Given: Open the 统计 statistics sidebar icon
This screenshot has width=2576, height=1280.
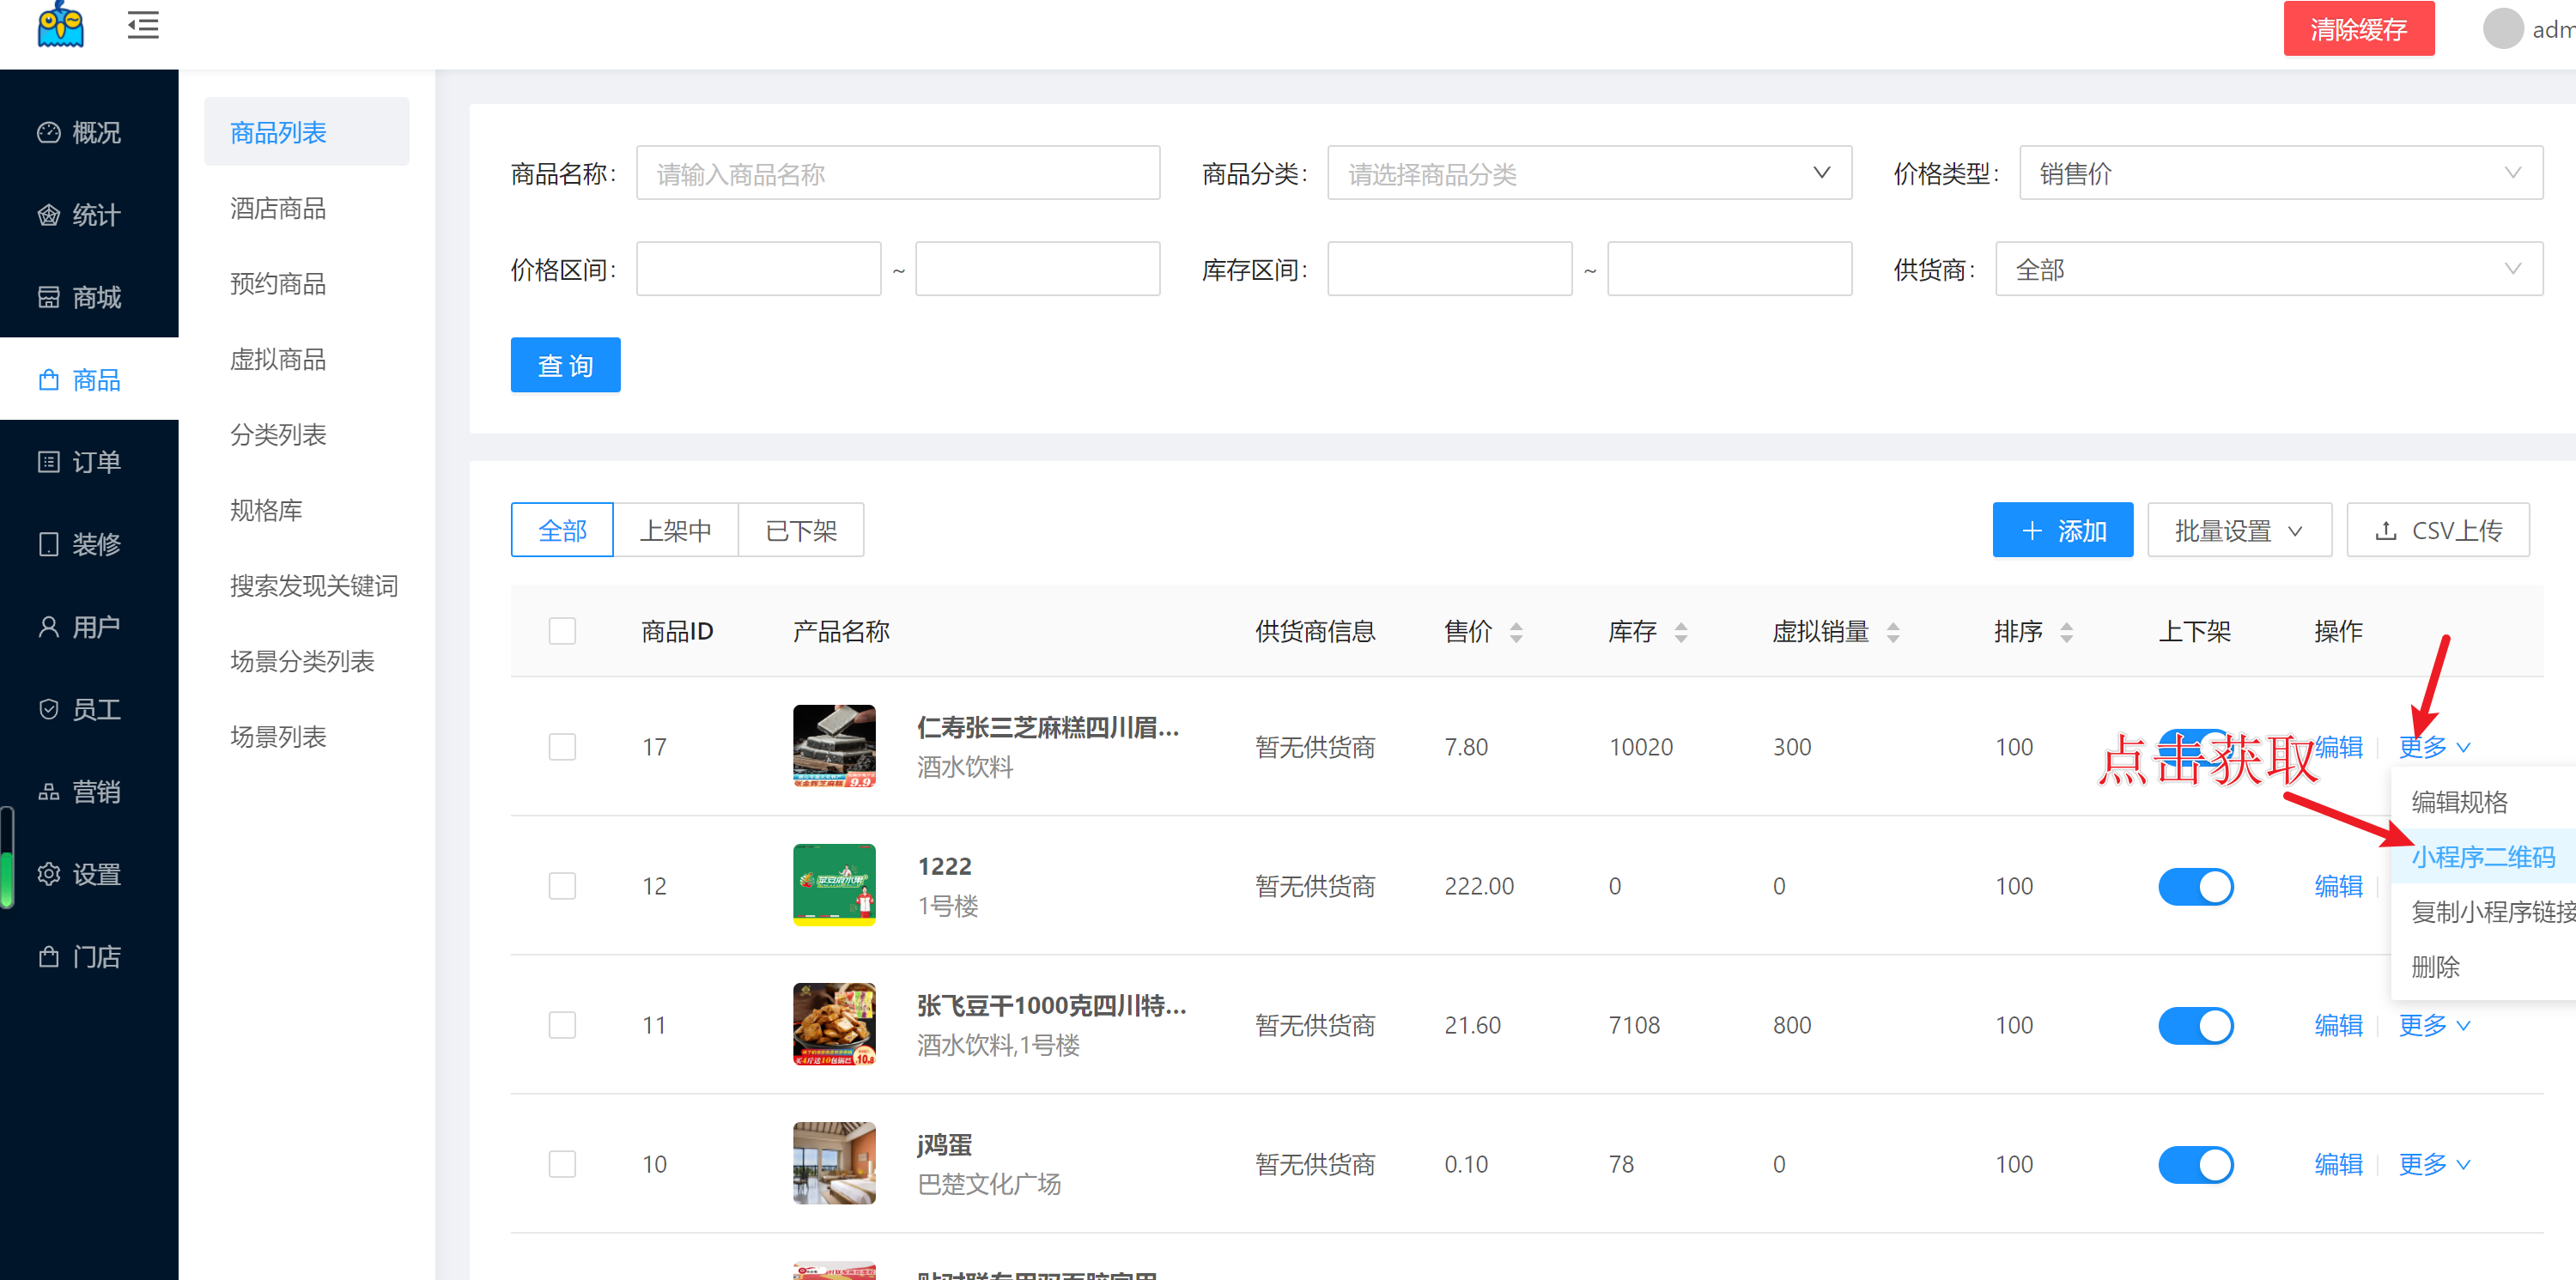Looking at the screenshot, I should 48,215.
